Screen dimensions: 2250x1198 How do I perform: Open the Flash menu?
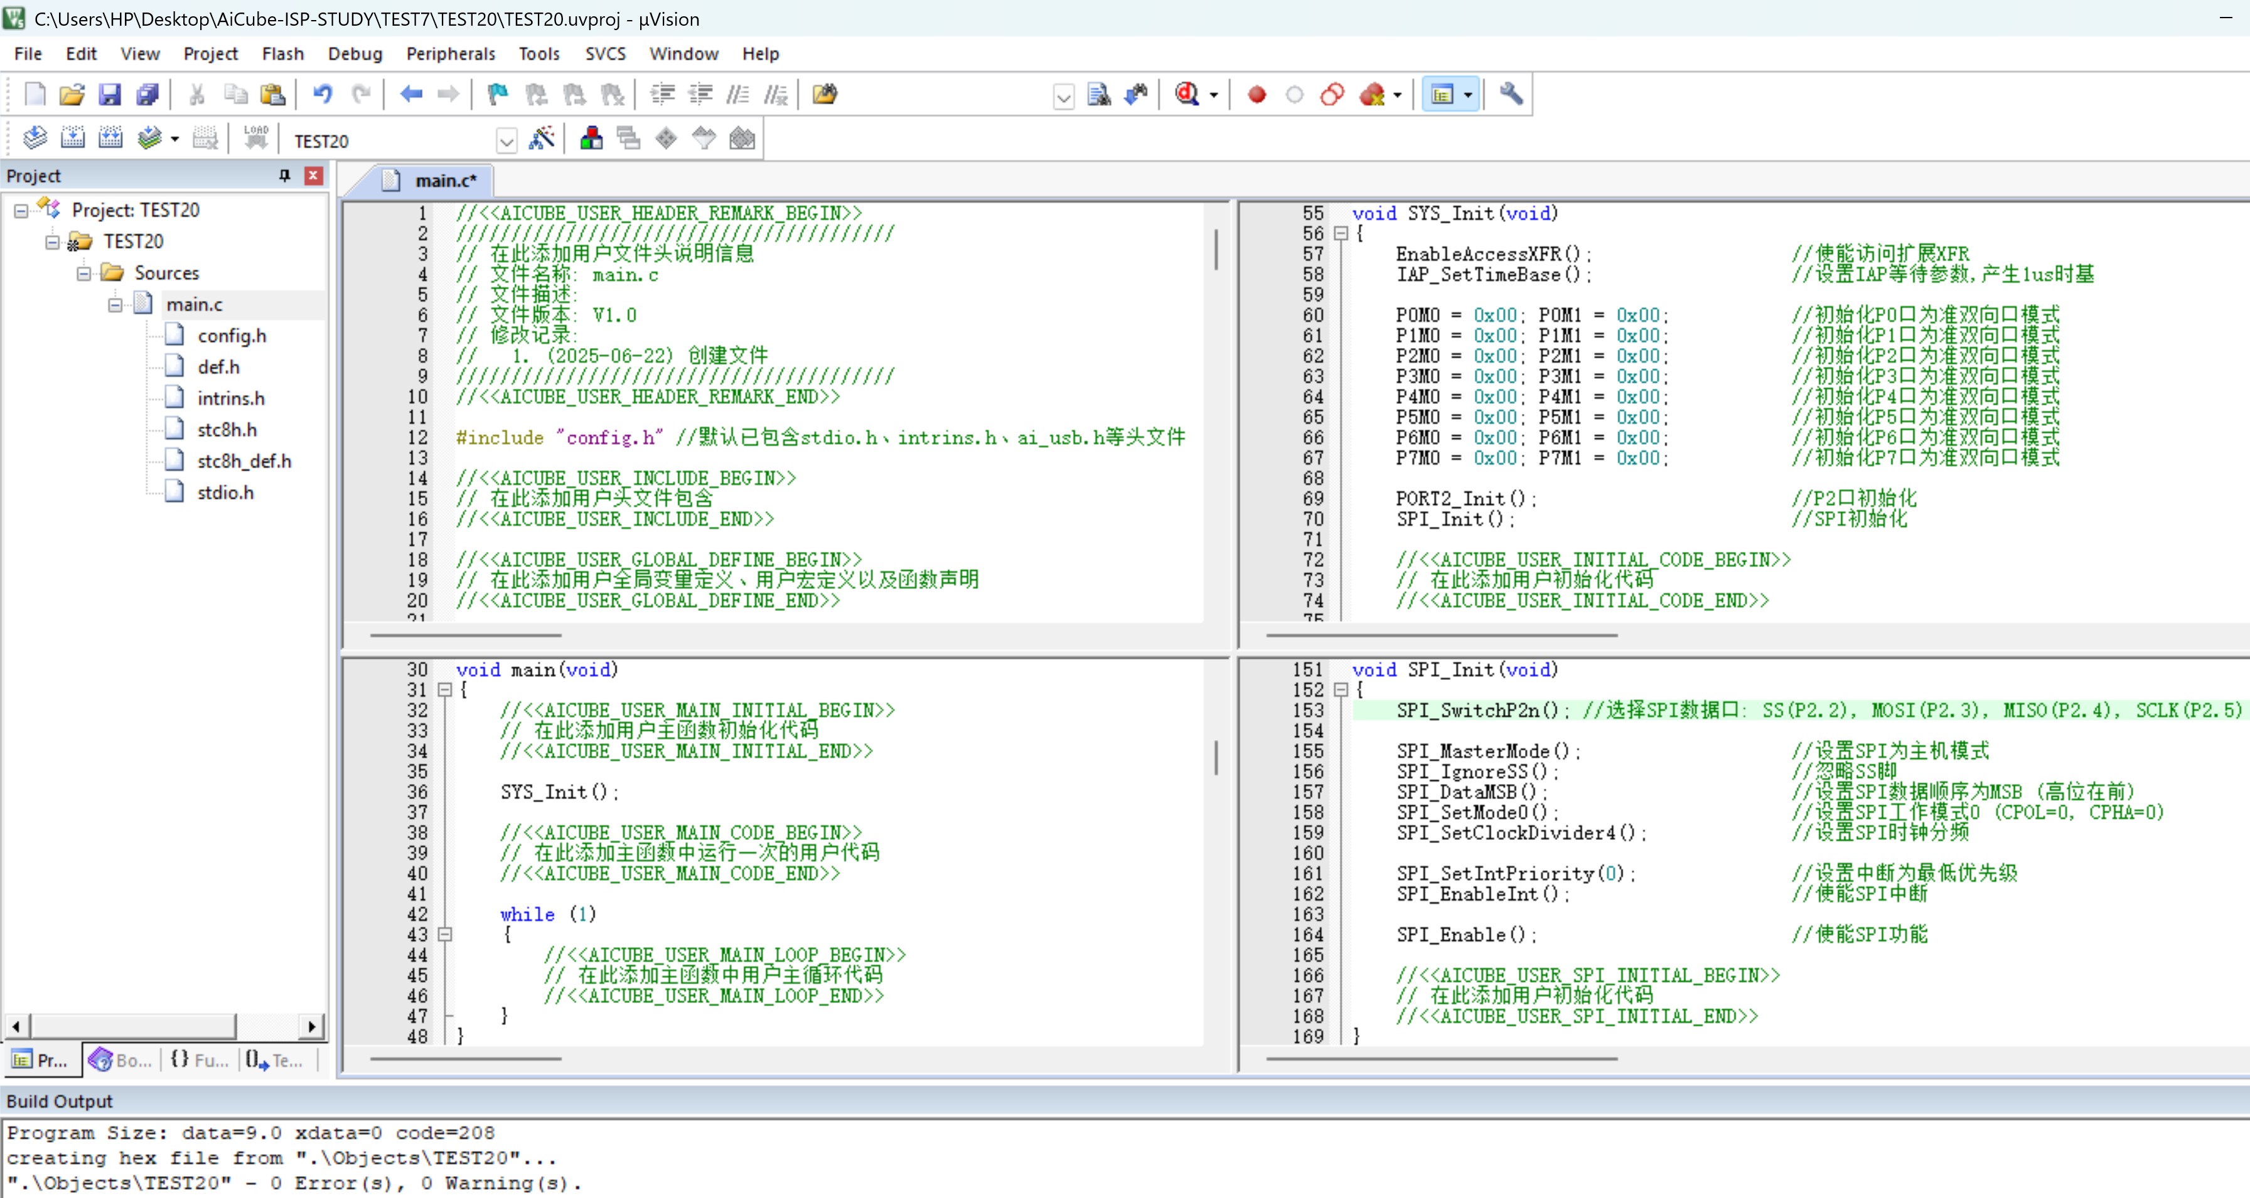point(283,53)
